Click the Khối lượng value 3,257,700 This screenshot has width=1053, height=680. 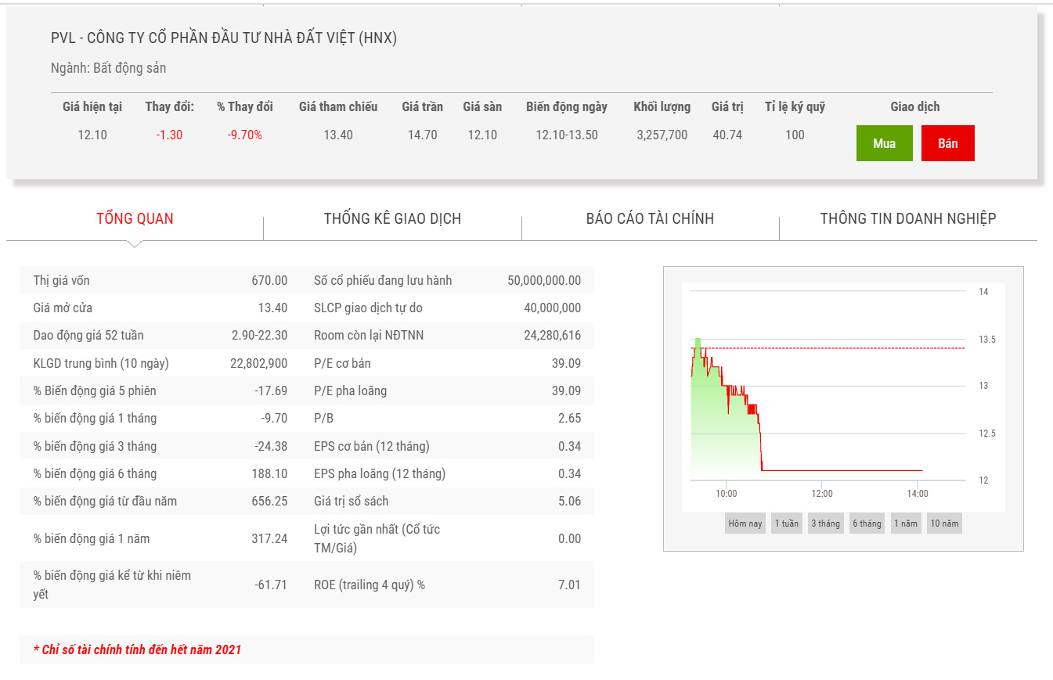(x=662, y=135)
